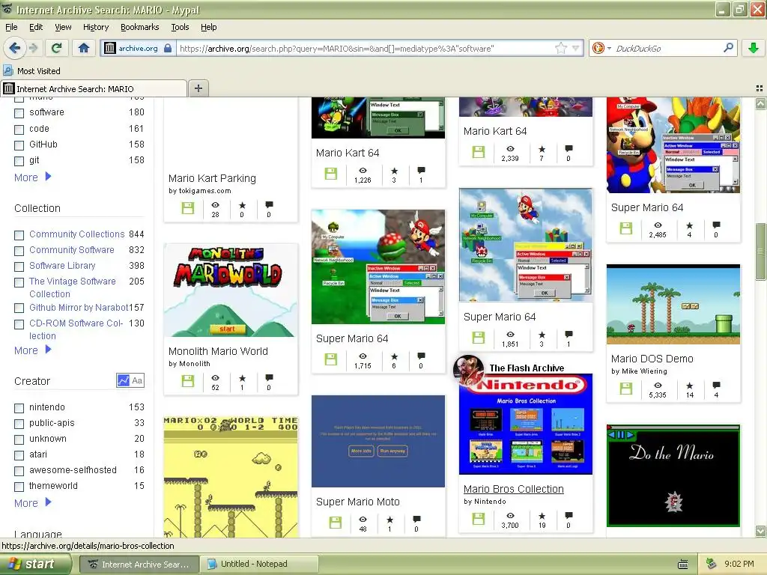Click the system tray safely remove icon
This screenshot has height=575, width=767.
(x=712, y=564)
